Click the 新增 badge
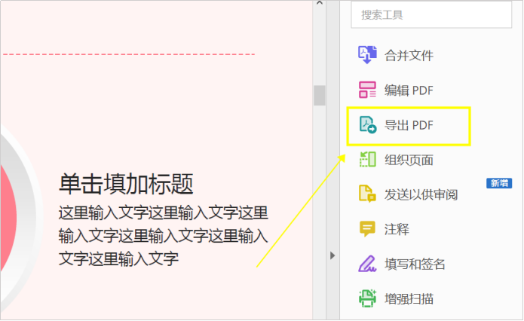This screenshot has width=524, height=321. [499, 183]
